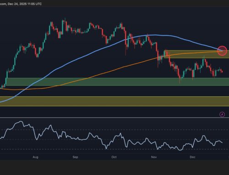229x175 pixels.
Task: Click the Oct label on time axis
Action: [x=114, y=157]
